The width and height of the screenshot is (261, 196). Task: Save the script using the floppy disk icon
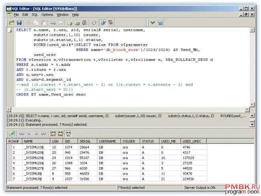tap(19, 23)
